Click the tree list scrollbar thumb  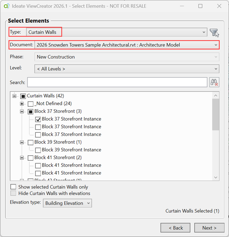pos(216,115)
